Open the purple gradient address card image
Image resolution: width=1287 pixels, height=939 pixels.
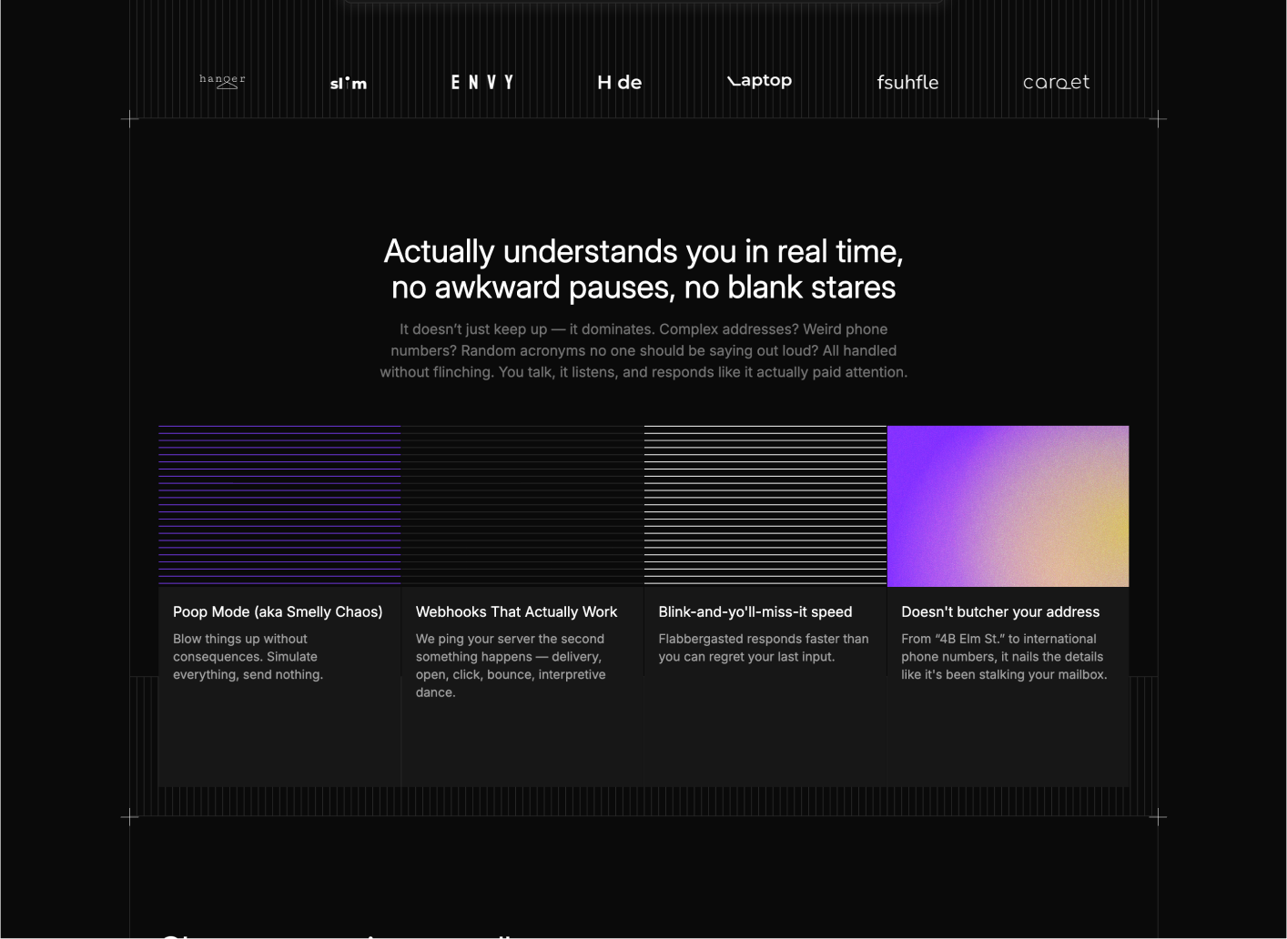(1008, 506)
